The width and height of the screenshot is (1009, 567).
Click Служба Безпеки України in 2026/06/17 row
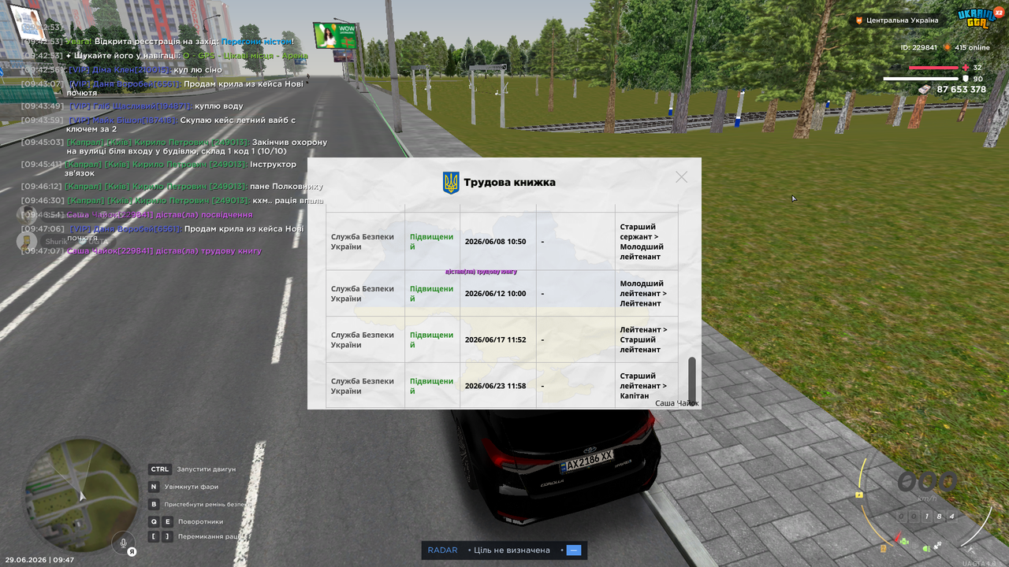[x=363, y=340]
